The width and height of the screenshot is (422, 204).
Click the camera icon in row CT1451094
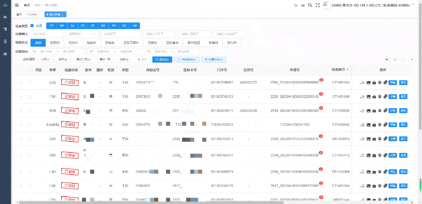pos(374,186)
